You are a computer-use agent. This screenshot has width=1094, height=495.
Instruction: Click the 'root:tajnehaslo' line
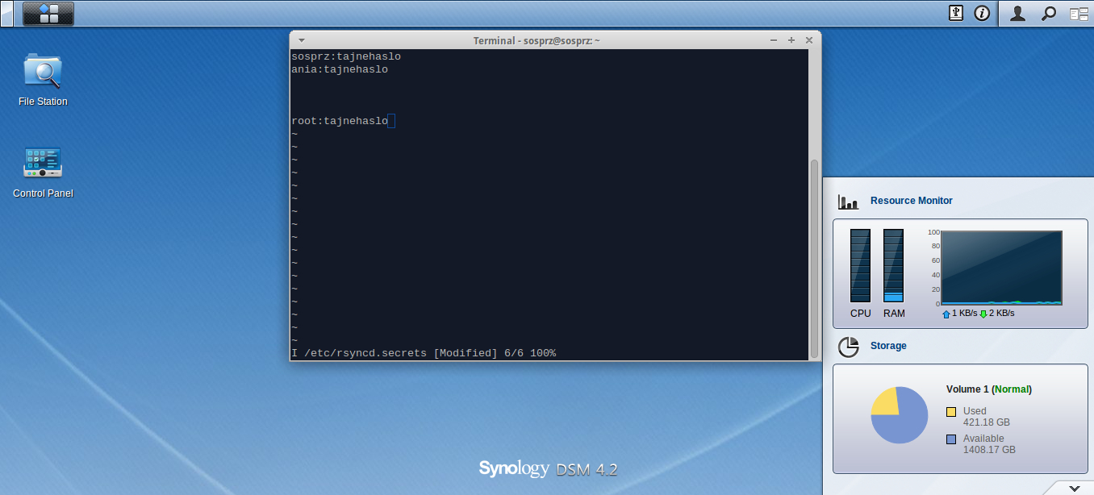340,121
